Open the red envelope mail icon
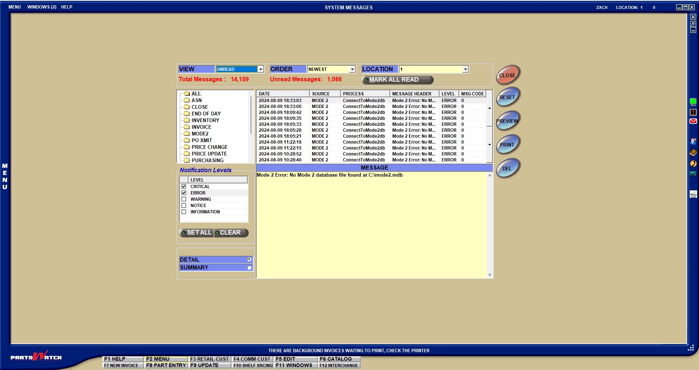This screenshot has width=699, height=370. (693, 121)
